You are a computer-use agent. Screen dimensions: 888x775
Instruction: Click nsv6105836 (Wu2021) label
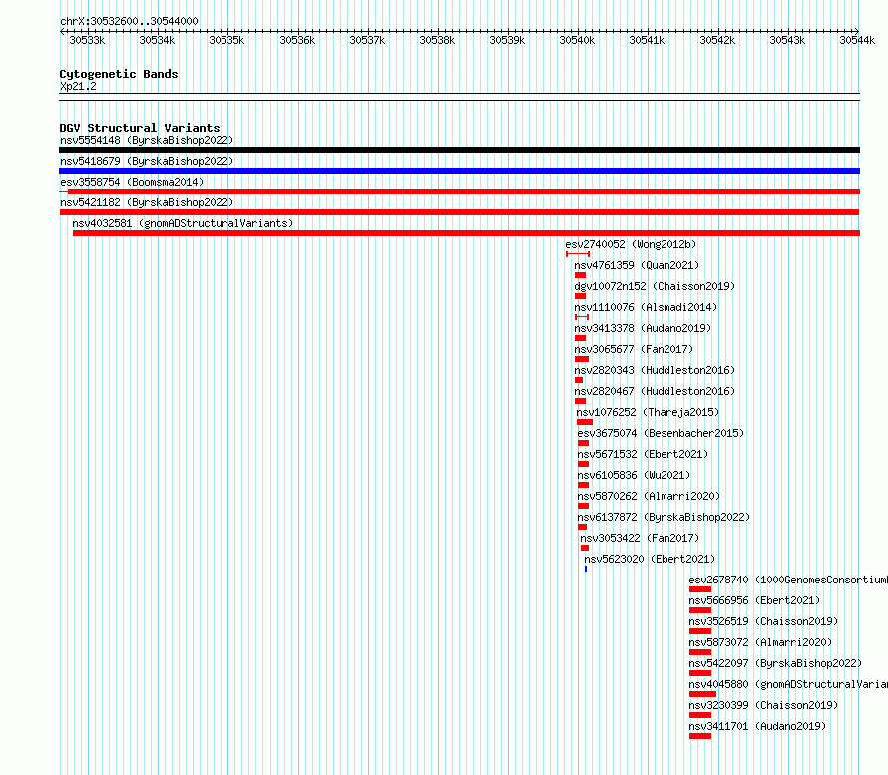pyautogui.click(x=634, y=475)
